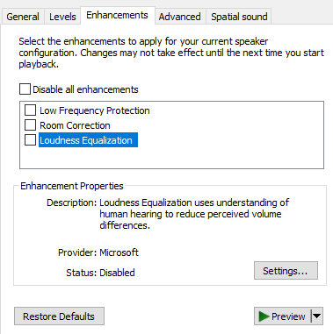This screenshot has height=334, width=333.
Task: Enable the Low Frequency Protection checkbox
Action: point(30,110)
